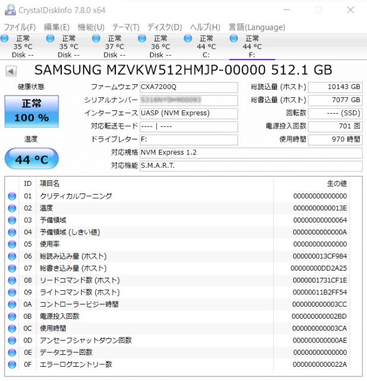The image size is (367, 381).
Task: Click the raw value 0000000000022A
Action: [x=320, y=364]
